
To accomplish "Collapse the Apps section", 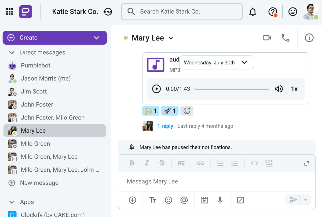I will [12, 202].
